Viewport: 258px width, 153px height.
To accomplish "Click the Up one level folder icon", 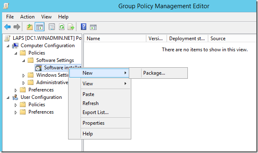I will (30, 27).
